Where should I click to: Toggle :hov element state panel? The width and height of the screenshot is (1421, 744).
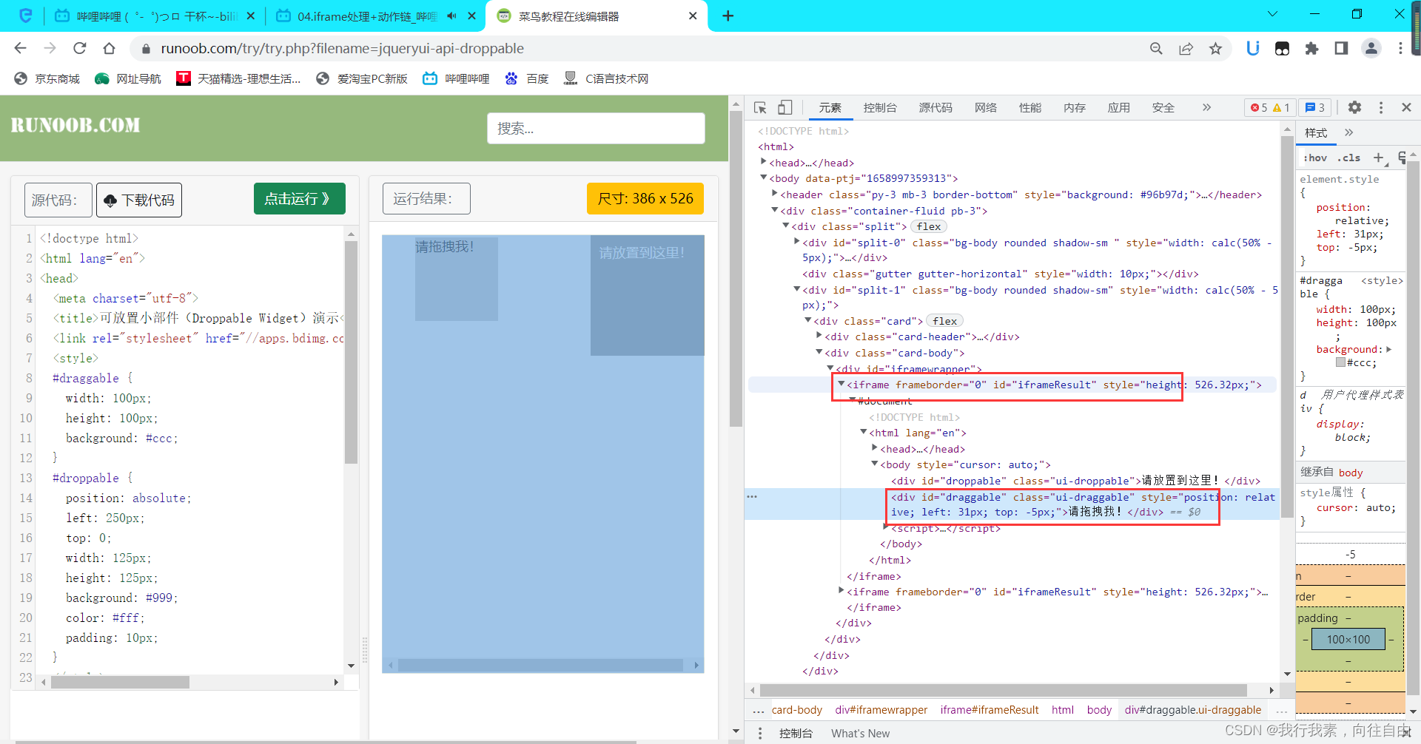point(1315,158)
